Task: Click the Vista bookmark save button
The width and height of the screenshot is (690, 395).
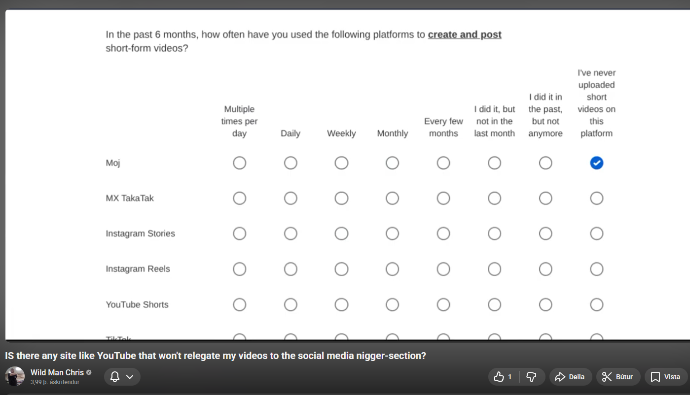Action: [665, 377]
